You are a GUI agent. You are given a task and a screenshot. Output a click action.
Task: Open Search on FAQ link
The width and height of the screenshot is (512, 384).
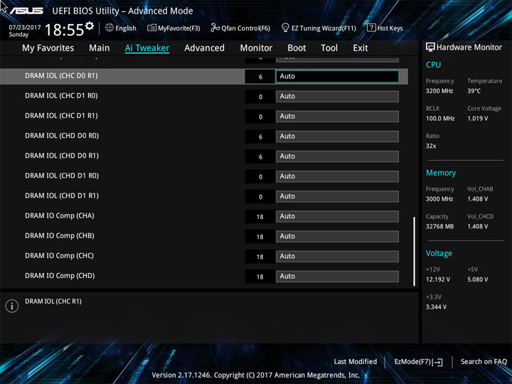(484, 361)
